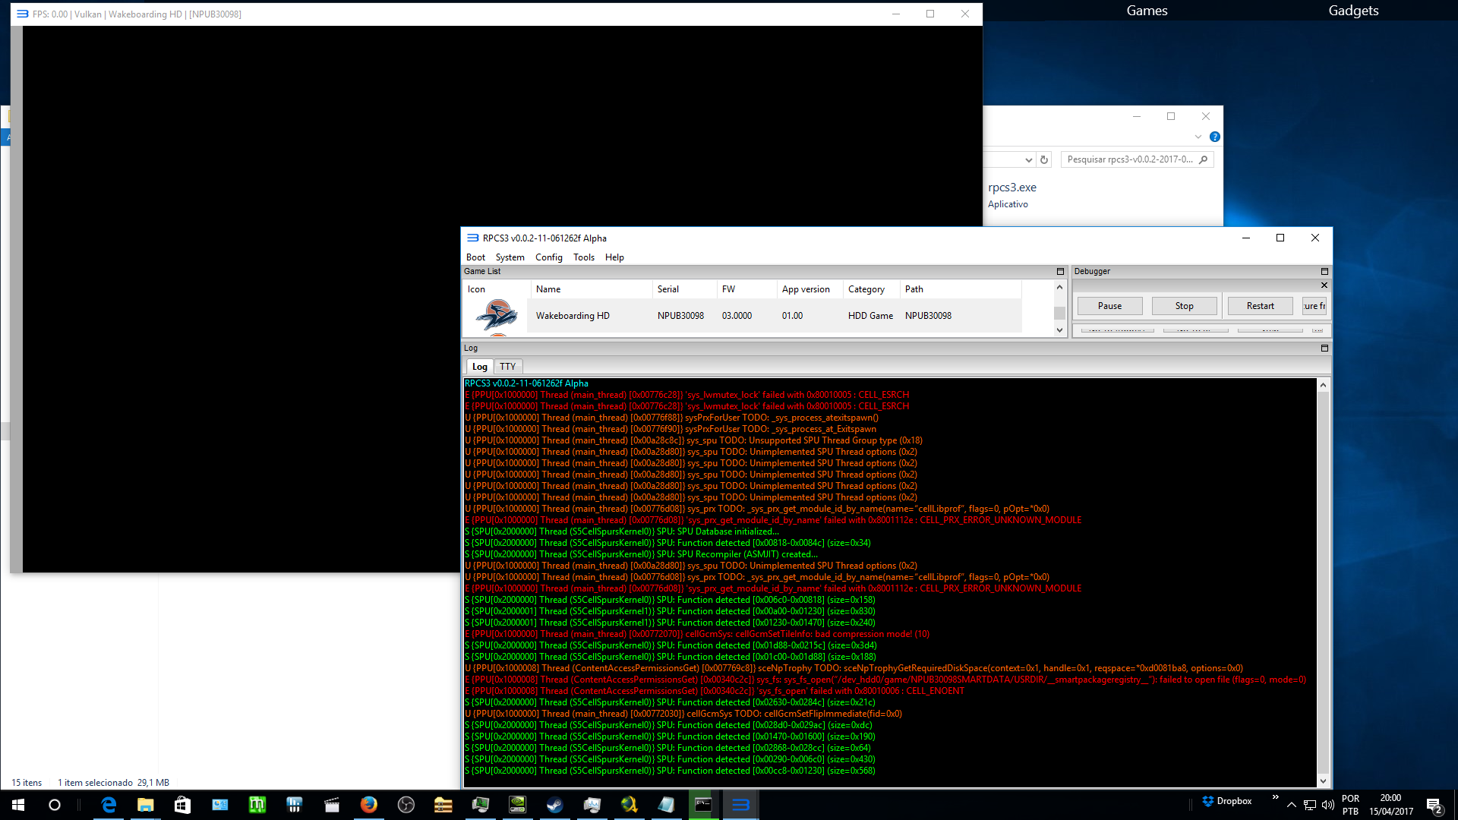Screen dimensions: 1458x820
Task: Click the help question mark icon
Action: coord(1214,137)
